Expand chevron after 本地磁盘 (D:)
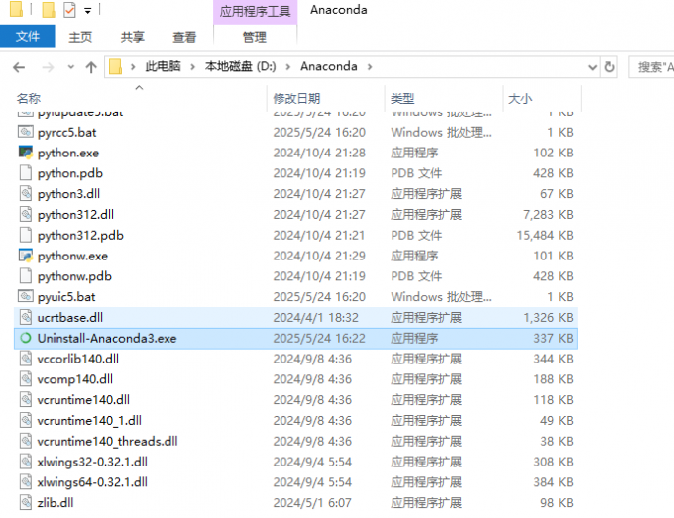The height and width of the screenshot is (518, 674). point(288,67)
